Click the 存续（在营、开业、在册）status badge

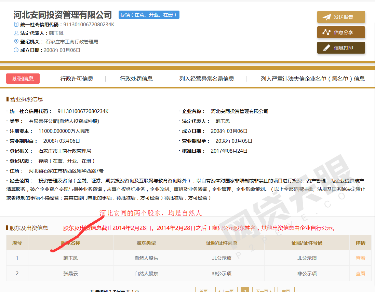(x=149, y=15)
